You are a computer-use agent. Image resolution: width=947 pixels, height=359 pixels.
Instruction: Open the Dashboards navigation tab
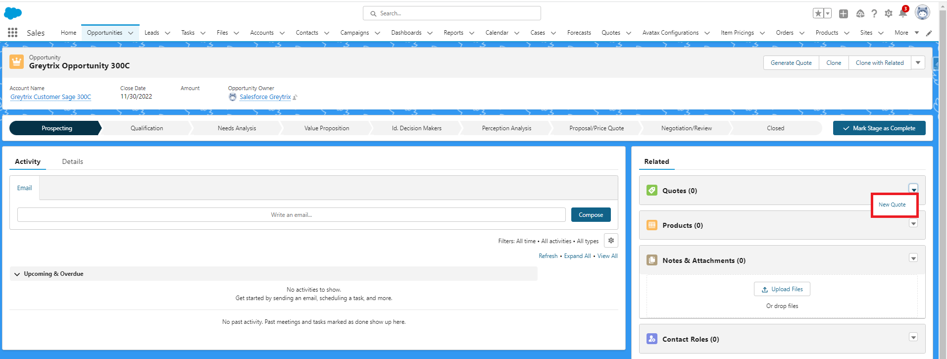click(406, 33)
